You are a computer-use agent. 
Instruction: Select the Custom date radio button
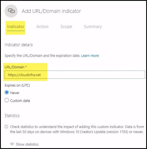coord(7,100)
